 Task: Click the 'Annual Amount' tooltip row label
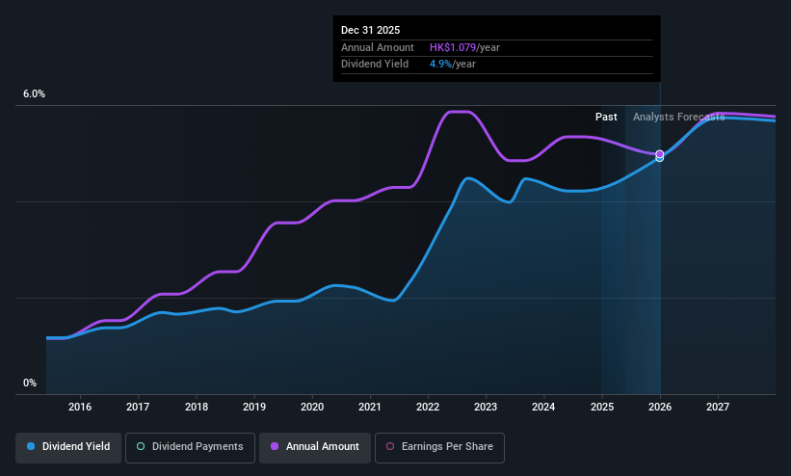coord(378,47)
